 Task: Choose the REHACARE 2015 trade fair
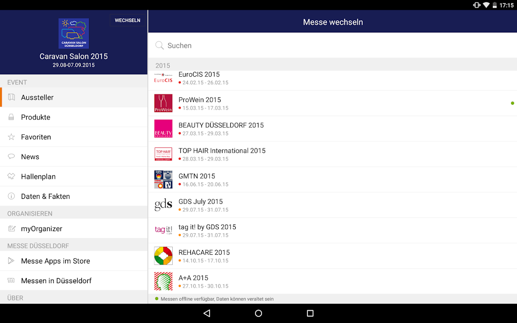(x=333, y=255)
